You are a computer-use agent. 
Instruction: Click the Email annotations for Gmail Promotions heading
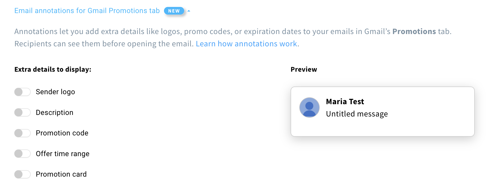87,11
